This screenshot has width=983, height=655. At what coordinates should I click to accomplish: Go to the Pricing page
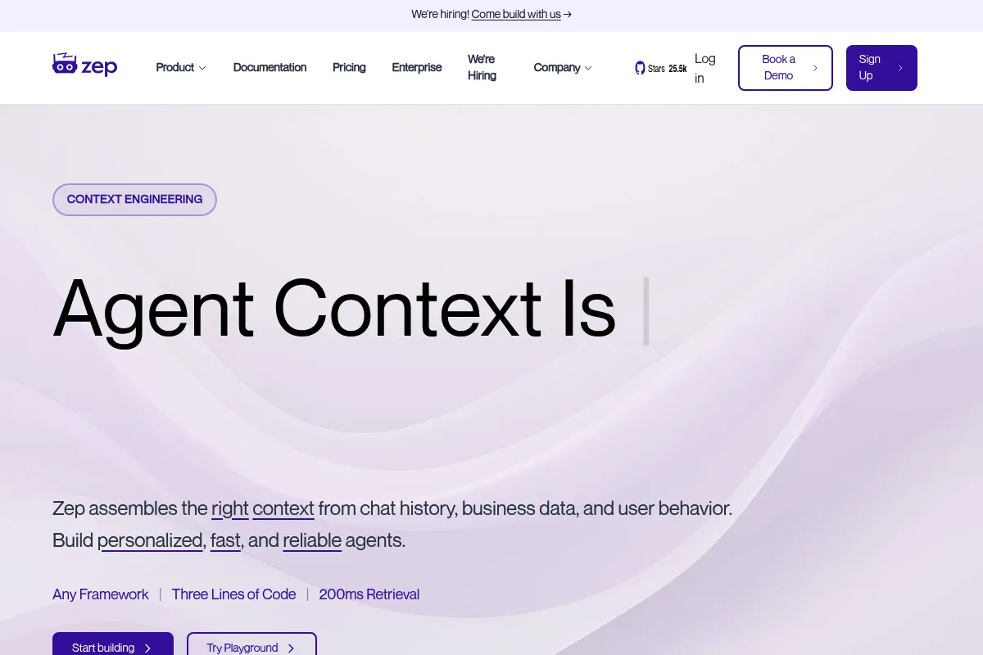tap(349, 68)
